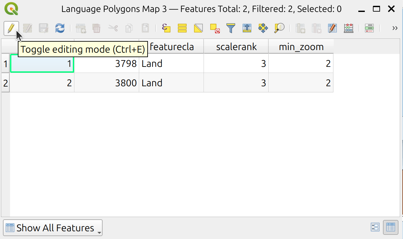Switch to form view

pyautogui.click(x=375, y=227)
